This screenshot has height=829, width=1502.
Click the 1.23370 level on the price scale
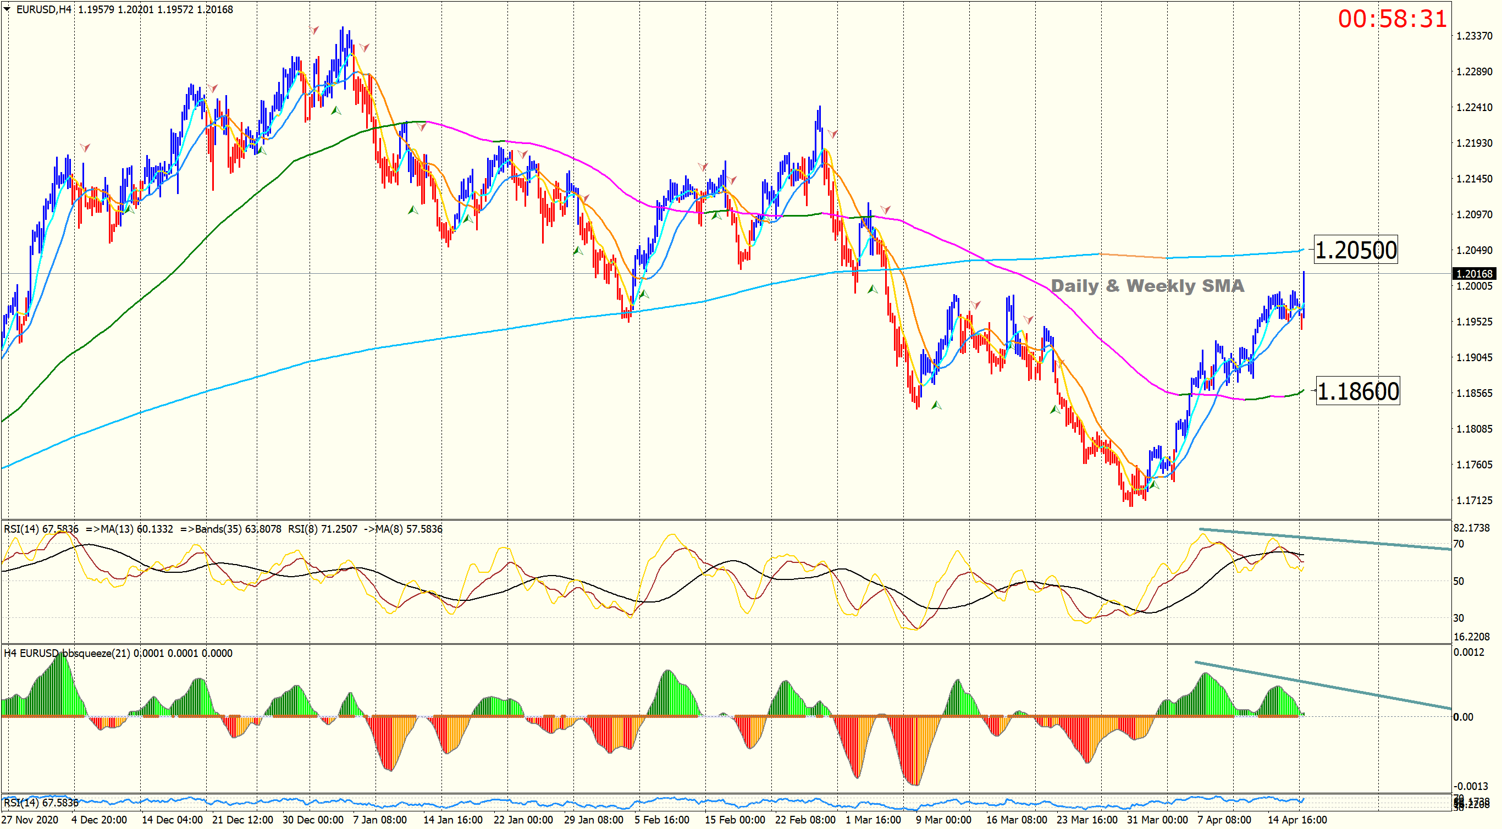[x=1474, y=36]
